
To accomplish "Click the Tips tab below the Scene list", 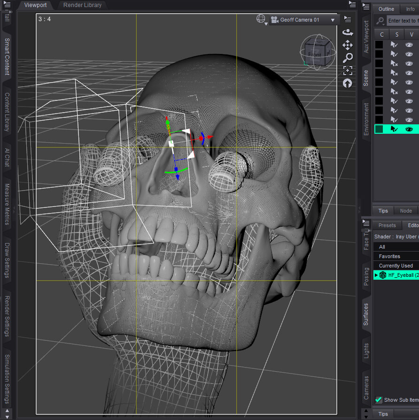I will tap(383, 211).
